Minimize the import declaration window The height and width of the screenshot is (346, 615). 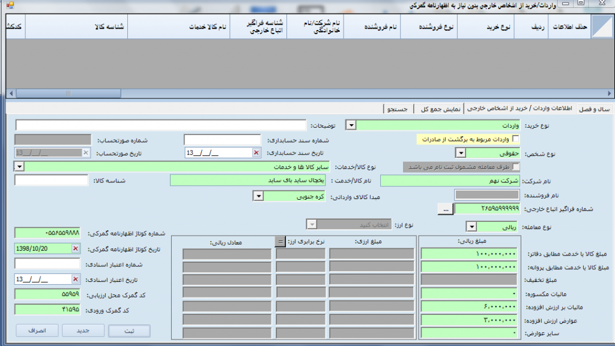[x=565, y=4]
